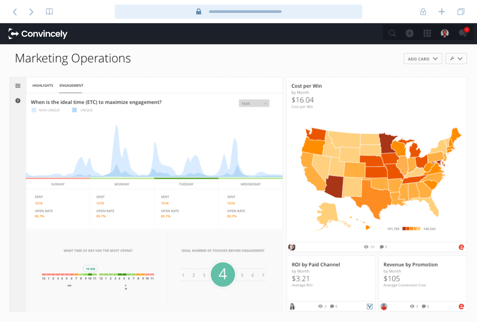
Task: Expand the Add Card dropdown
Action: 422,59
